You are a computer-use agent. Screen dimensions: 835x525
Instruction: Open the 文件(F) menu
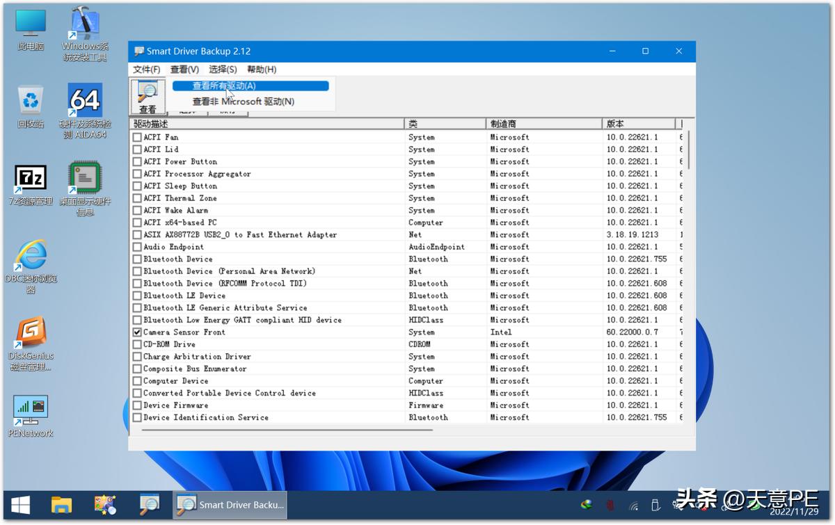coord(146,70)
